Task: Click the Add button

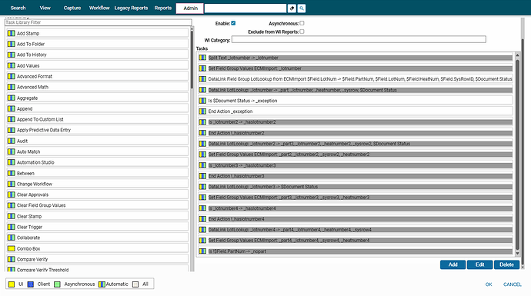Action: tap(453, 264)
